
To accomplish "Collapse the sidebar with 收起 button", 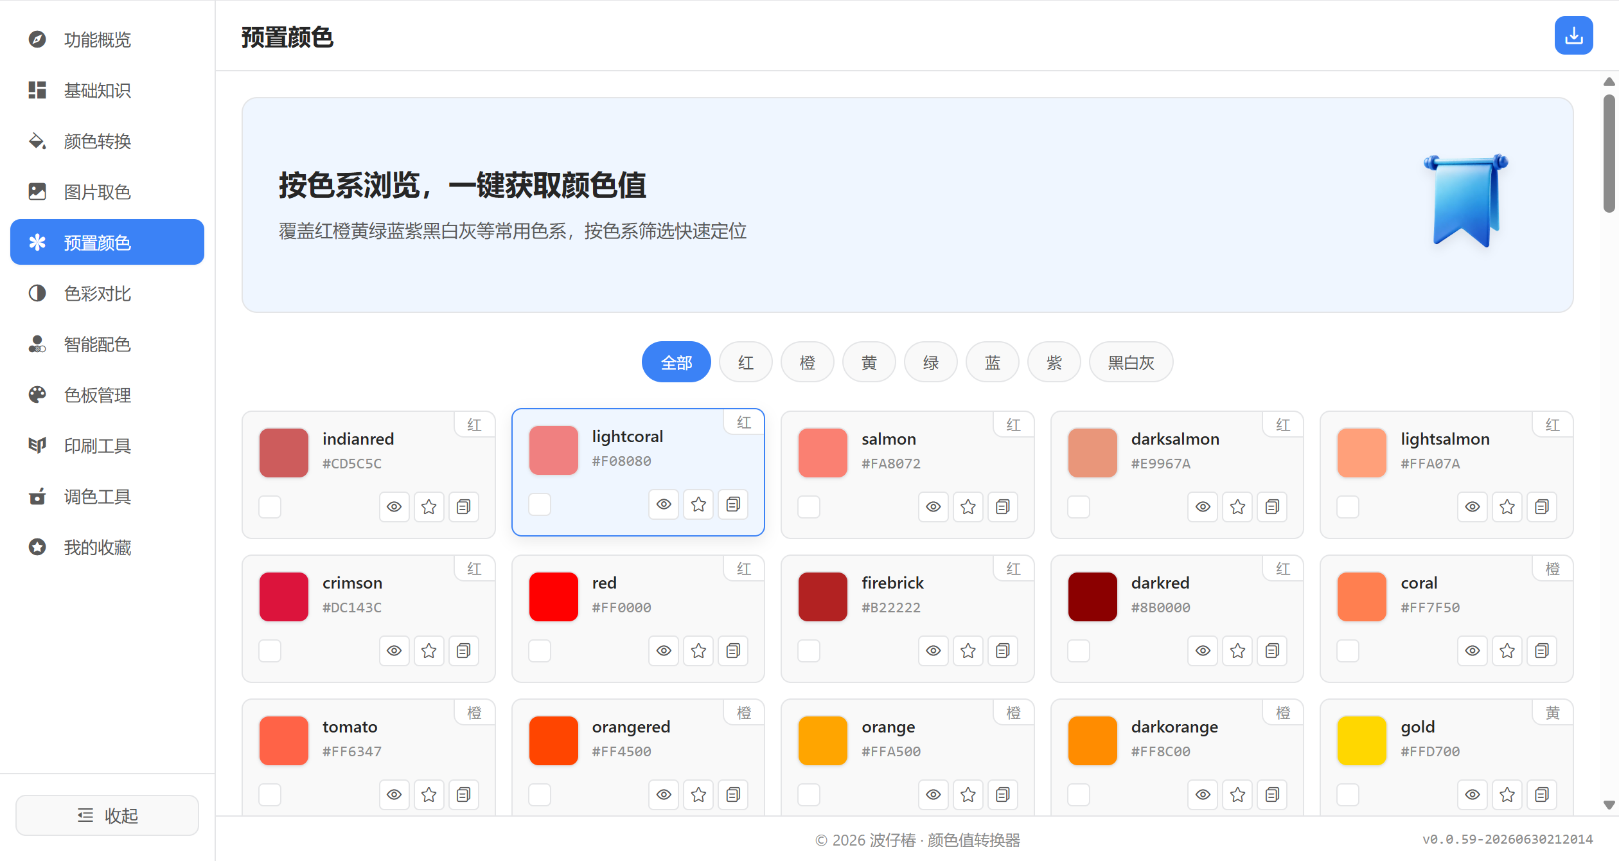I will click(107, 815).
